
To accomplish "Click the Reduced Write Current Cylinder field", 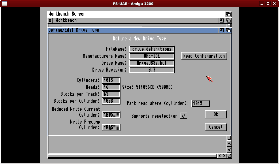I will point(111,115).
